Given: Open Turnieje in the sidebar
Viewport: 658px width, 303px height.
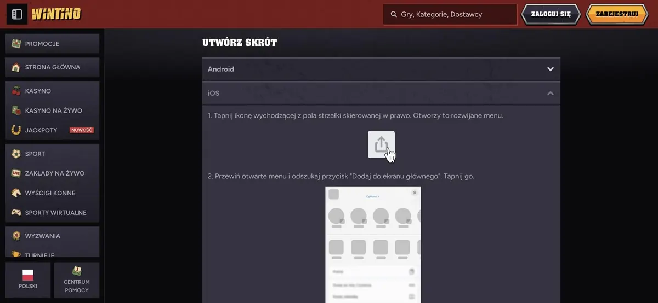Looking at the screenshot, I should pos(53,253).
